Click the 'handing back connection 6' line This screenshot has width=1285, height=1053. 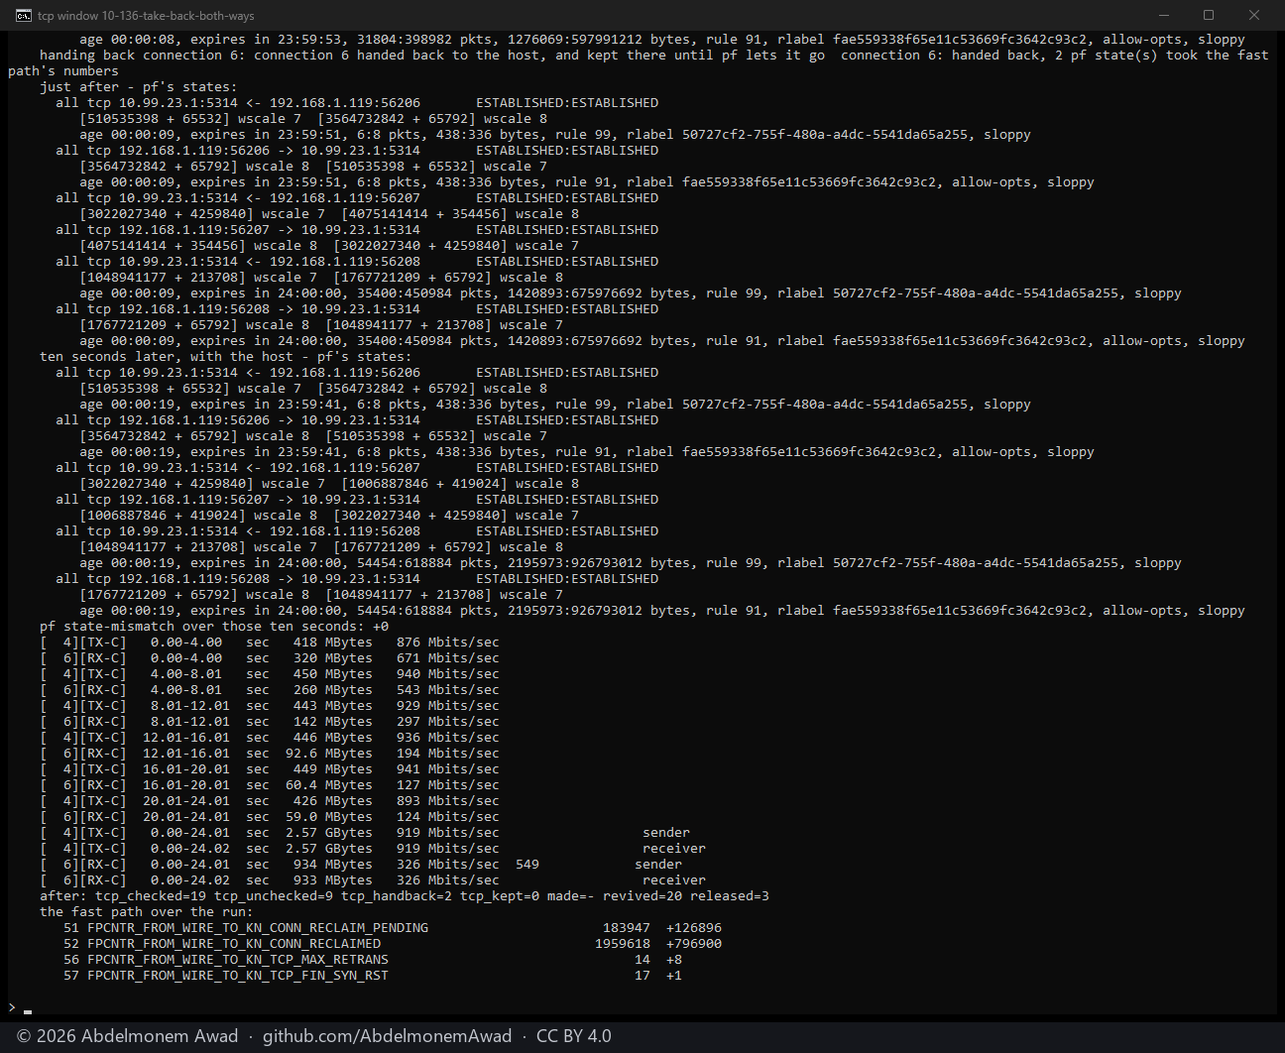[639, 63]
